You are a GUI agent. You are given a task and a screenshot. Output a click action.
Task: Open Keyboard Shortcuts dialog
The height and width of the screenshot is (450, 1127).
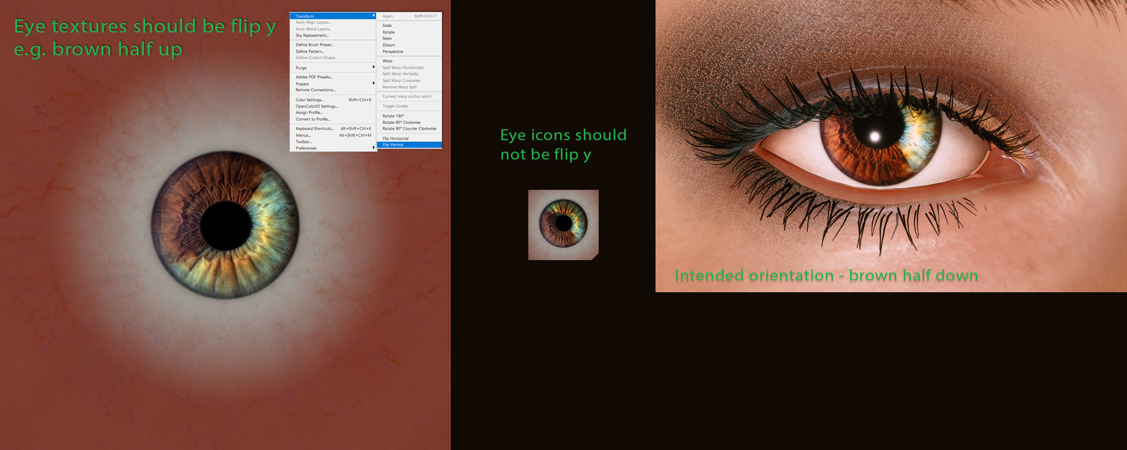click(314, 129)
